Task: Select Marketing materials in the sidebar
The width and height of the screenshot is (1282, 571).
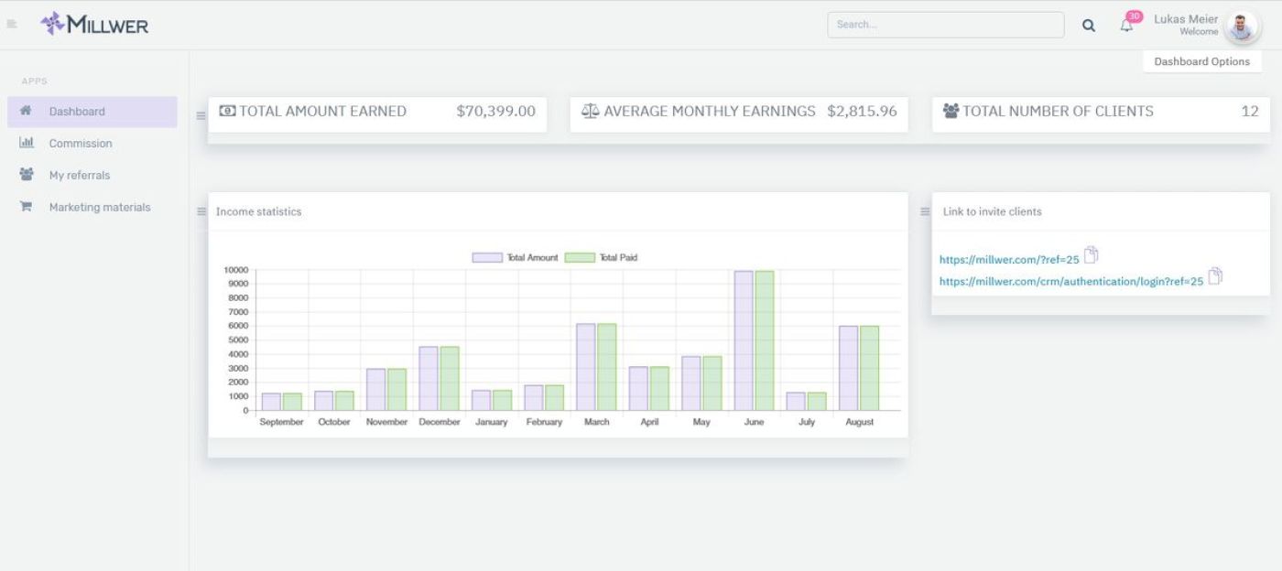Action: click(100, 208)
